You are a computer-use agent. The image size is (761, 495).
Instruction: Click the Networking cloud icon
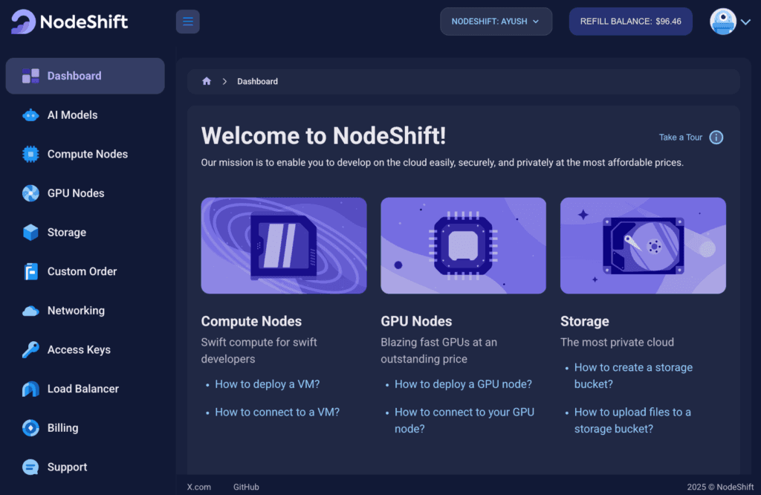tap(30, 311)
